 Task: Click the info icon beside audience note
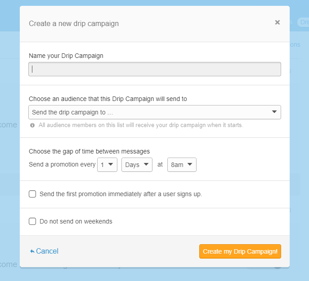click(x=32, y=125)
